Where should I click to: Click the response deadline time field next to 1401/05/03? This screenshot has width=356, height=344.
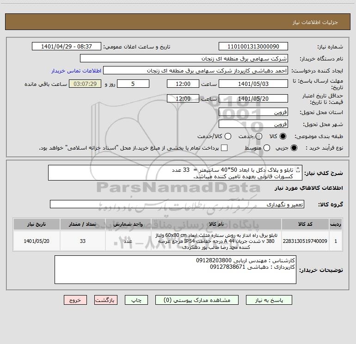183,84
